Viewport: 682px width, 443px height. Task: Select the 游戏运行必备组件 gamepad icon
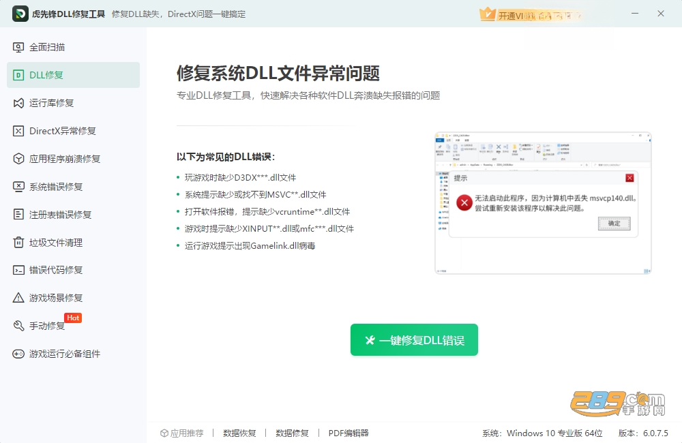[x=18, y=354]
